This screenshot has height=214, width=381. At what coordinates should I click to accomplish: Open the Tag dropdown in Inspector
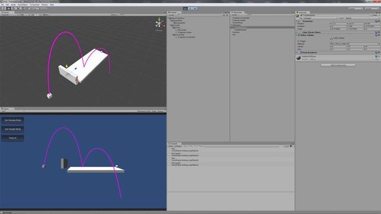[320, 18]
